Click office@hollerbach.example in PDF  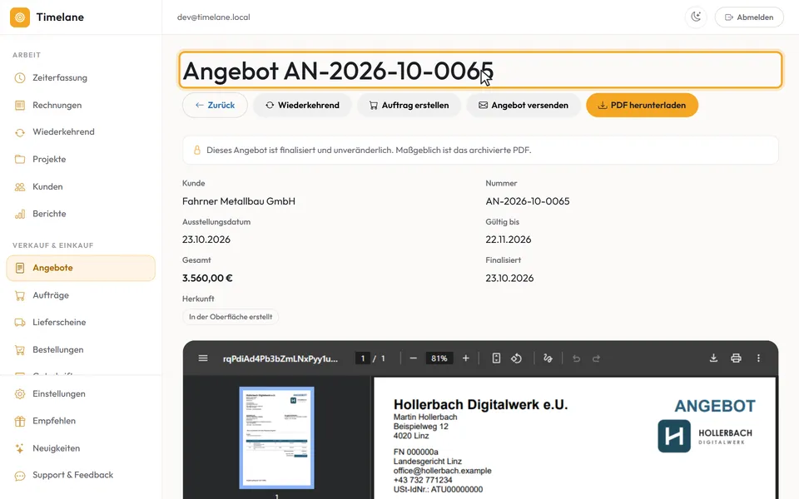442,471
